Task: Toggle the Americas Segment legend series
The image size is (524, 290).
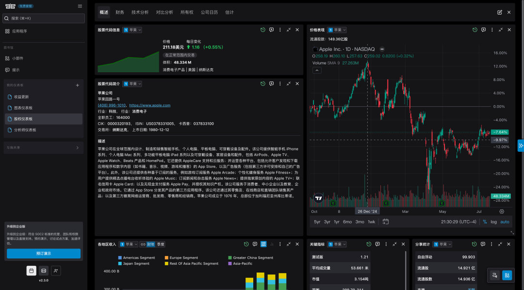Action: 137,258
